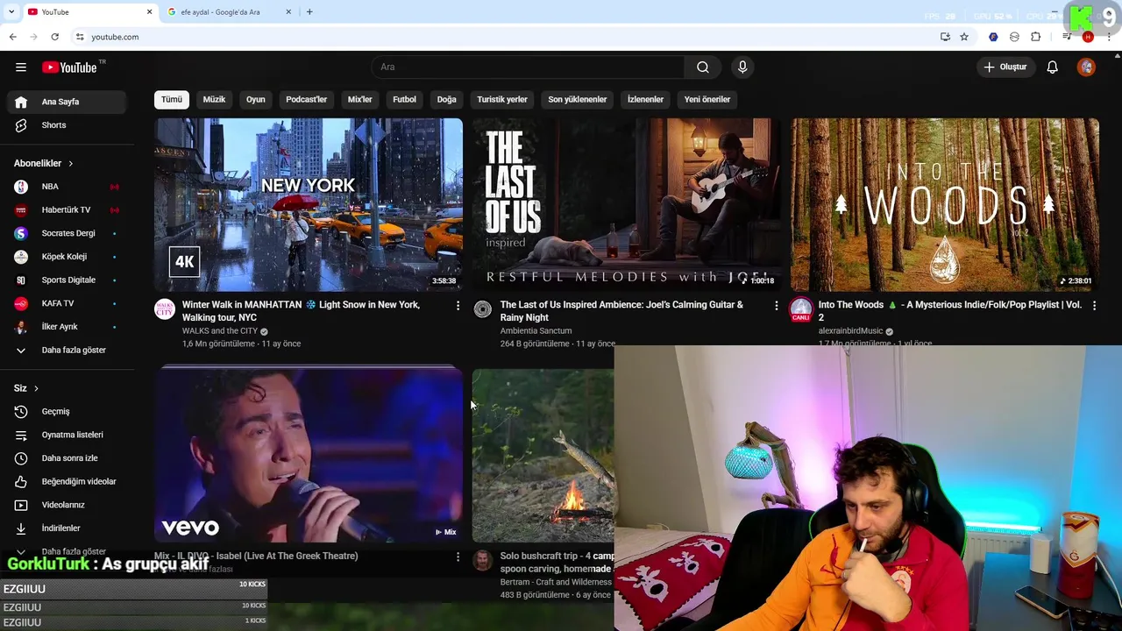Select the İzlenenler filter chip
This screenshot has height=631, width=1122.
(645, 99)
